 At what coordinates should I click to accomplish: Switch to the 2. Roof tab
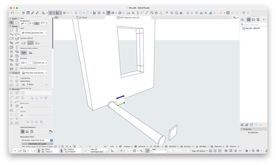coord(82,18)
